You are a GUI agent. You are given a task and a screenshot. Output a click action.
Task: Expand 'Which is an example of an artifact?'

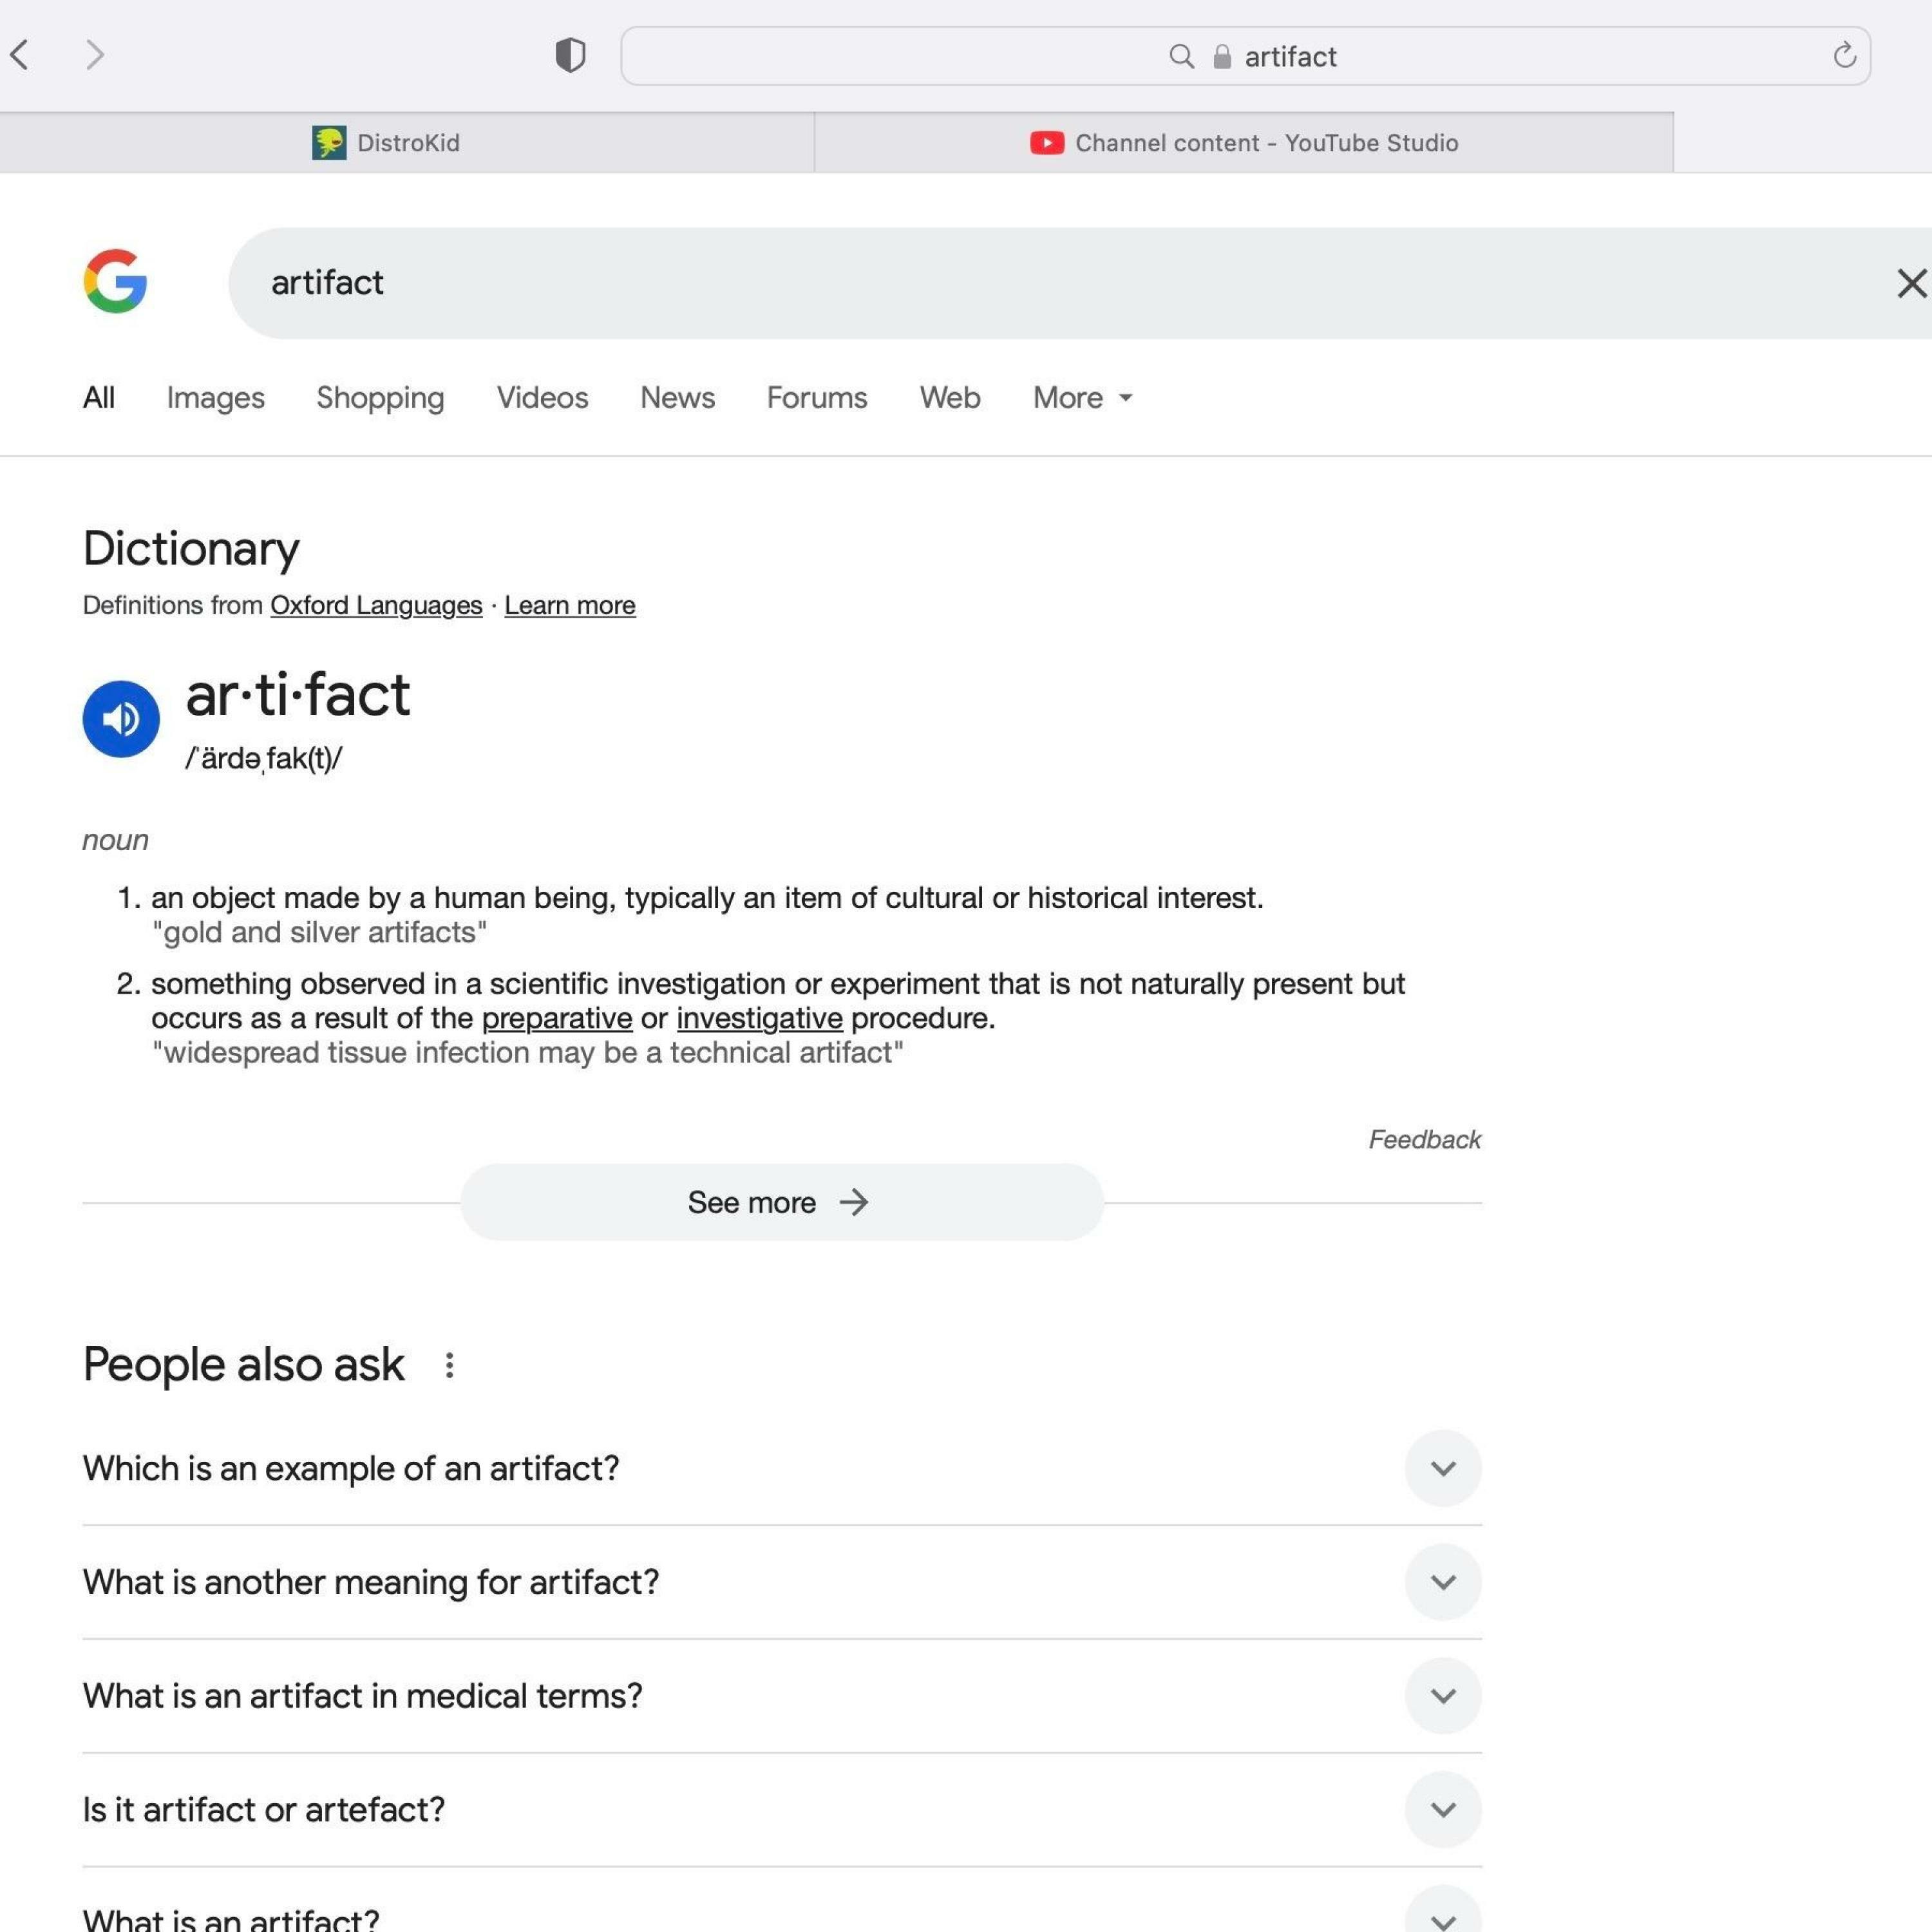pos(1442,1468)
